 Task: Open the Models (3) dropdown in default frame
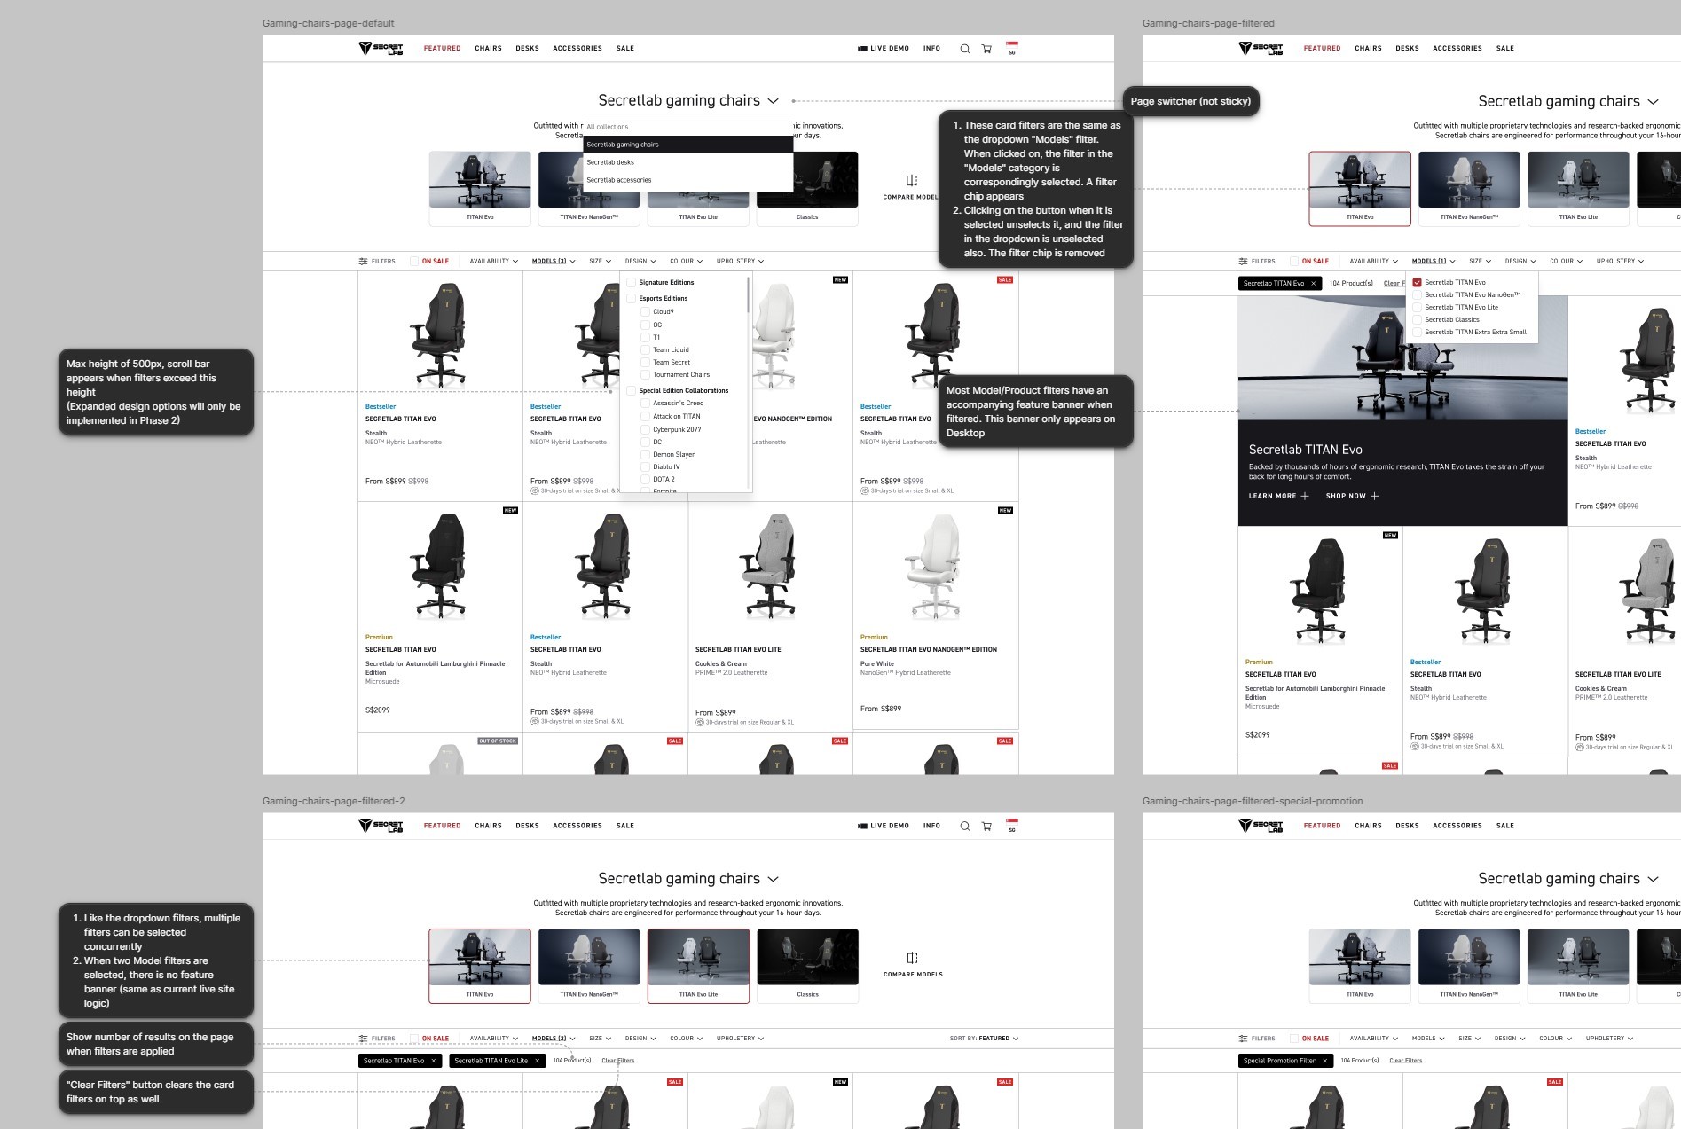[554, 262]
